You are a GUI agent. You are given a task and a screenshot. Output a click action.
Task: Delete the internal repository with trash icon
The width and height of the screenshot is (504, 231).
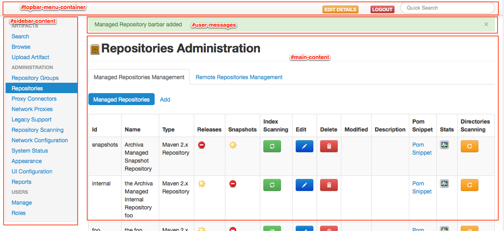pyautogui.click(x=329, y=185)
